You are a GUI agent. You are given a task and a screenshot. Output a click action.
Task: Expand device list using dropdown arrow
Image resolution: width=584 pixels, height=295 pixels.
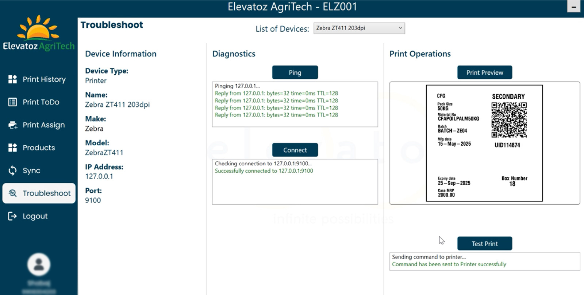tap(400, 28)
